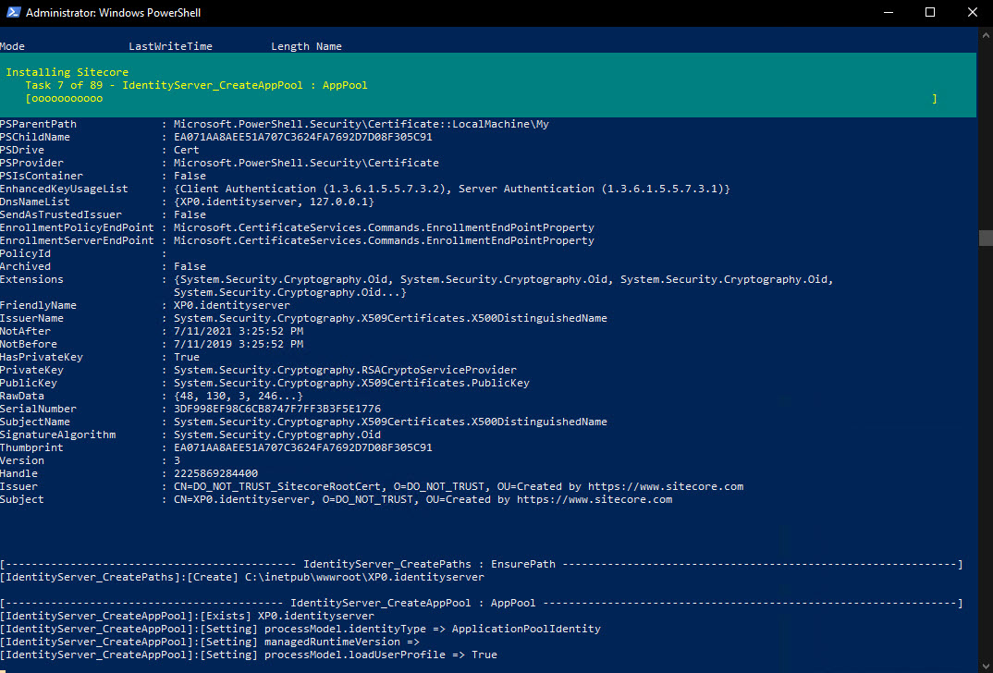This screenshot has width=993, height=673.
Task: Click the PSProvider value "Microsoft.PowerShell.Security\Certificate"
Action: [307, 163]
